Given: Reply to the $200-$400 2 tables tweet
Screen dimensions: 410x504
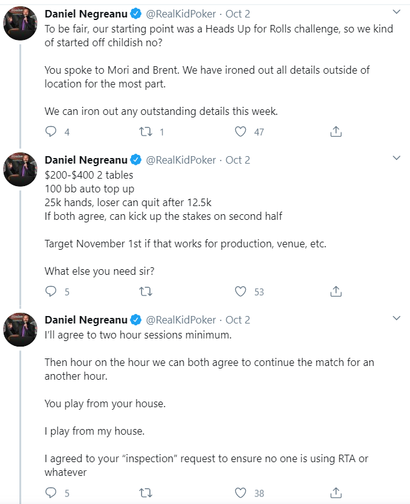Looking at the screenshot, I should [52, 292].
